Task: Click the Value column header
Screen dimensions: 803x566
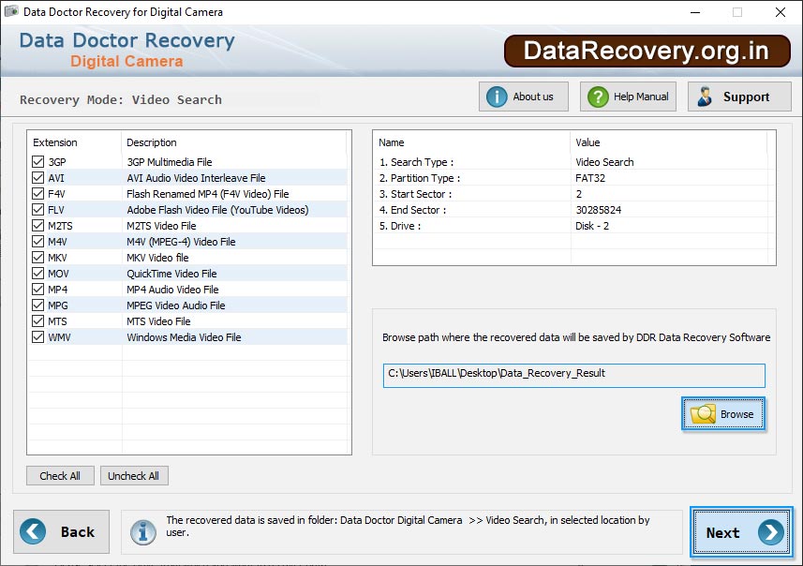Action: point(587,142)
